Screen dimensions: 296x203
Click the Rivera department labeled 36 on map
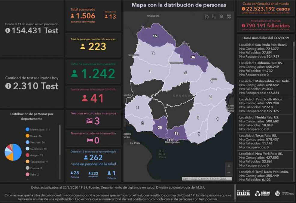pyautogui.click(x=192, y=58)
